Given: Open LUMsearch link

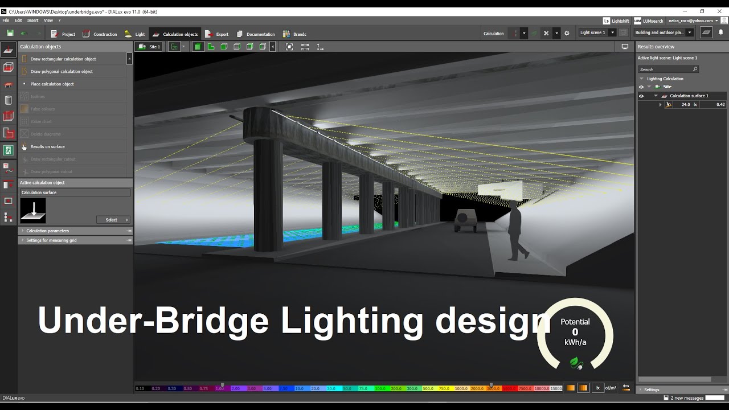Looking at the screenshot, I should (649, 21).
